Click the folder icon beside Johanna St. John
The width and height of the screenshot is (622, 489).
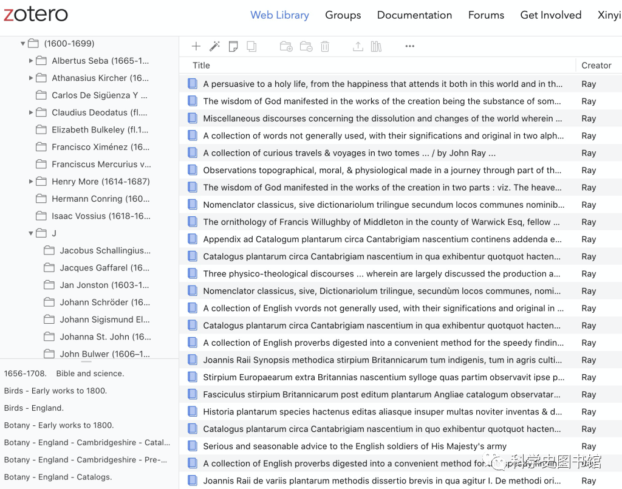(x=49, y=337)
